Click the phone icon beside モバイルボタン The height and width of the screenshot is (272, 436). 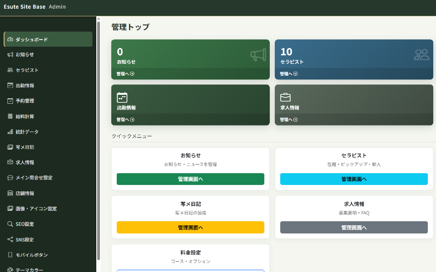10,255
